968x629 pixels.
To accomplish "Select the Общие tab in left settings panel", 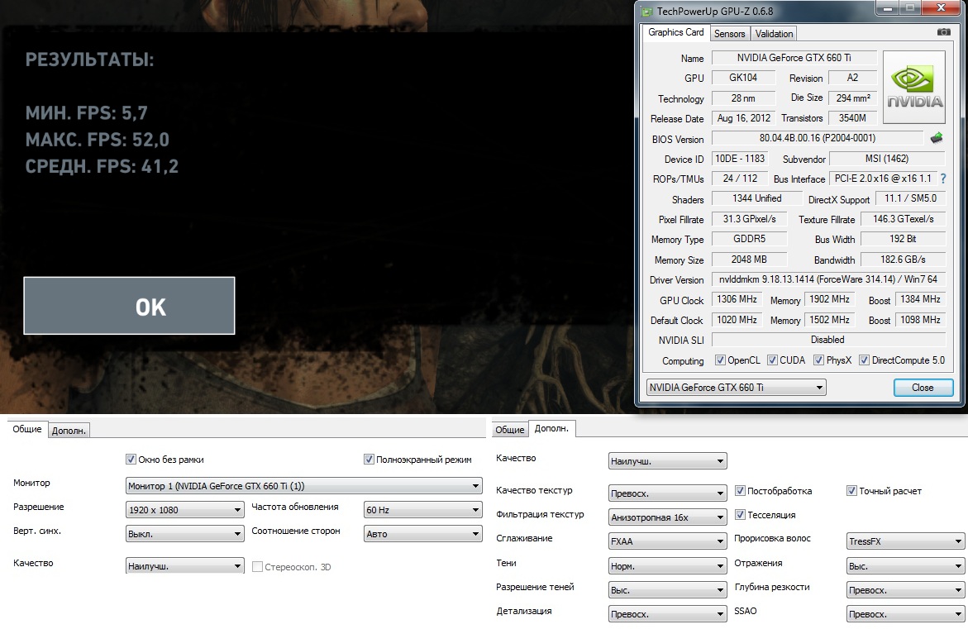I will tap(27, 429).
